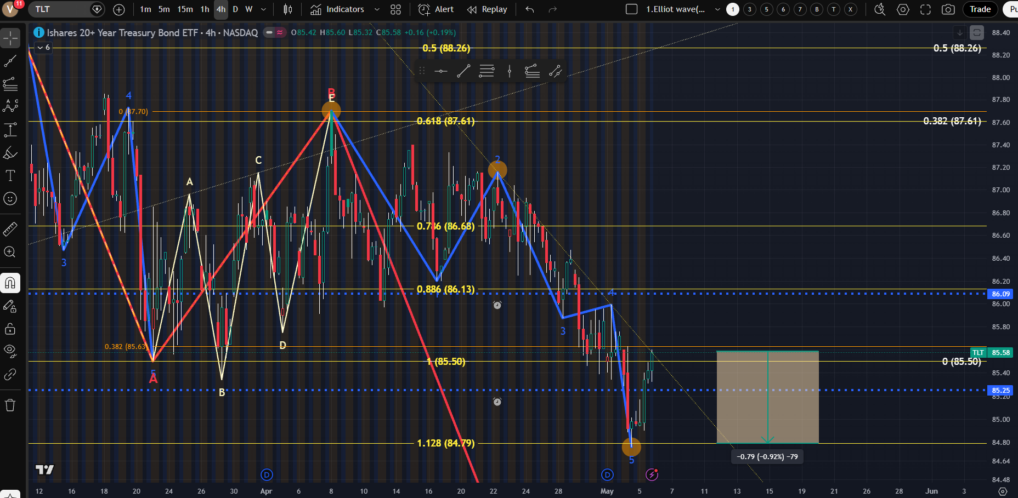Click the TLT 85.58 last price label
This screenshot has width=1018, height=498.
click(x=992, y=353)
